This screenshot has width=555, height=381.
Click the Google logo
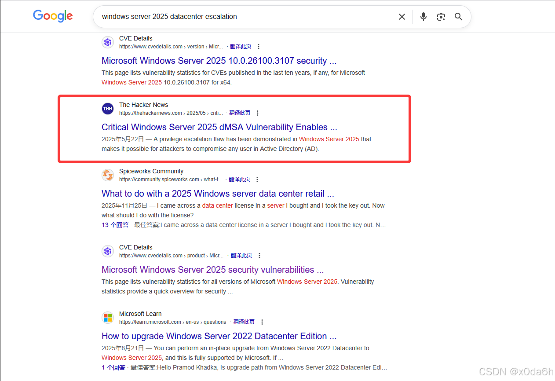point(53,16)
